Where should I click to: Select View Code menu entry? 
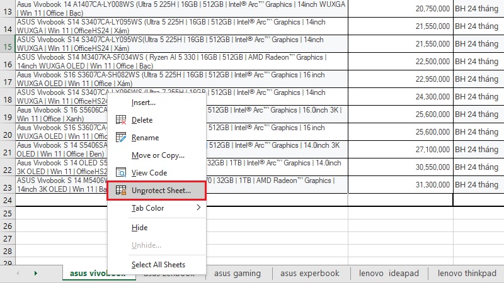tap(156, 172)
